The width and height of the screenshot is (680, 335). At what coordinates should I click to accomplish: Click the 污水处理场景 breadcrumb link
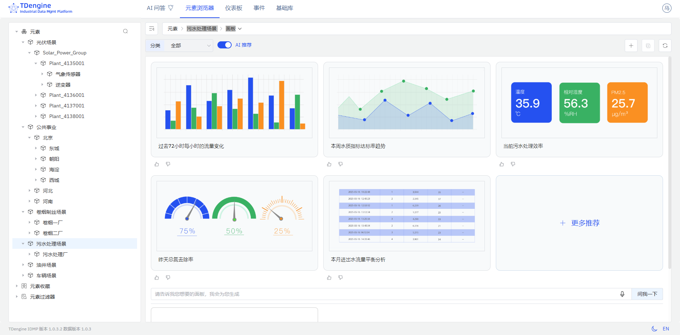[x=202, y=29]
